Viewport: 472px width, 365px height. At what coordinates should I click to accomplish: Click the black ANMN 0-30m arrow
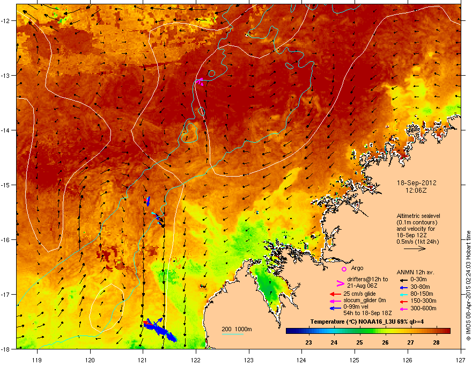pos(403,280)
